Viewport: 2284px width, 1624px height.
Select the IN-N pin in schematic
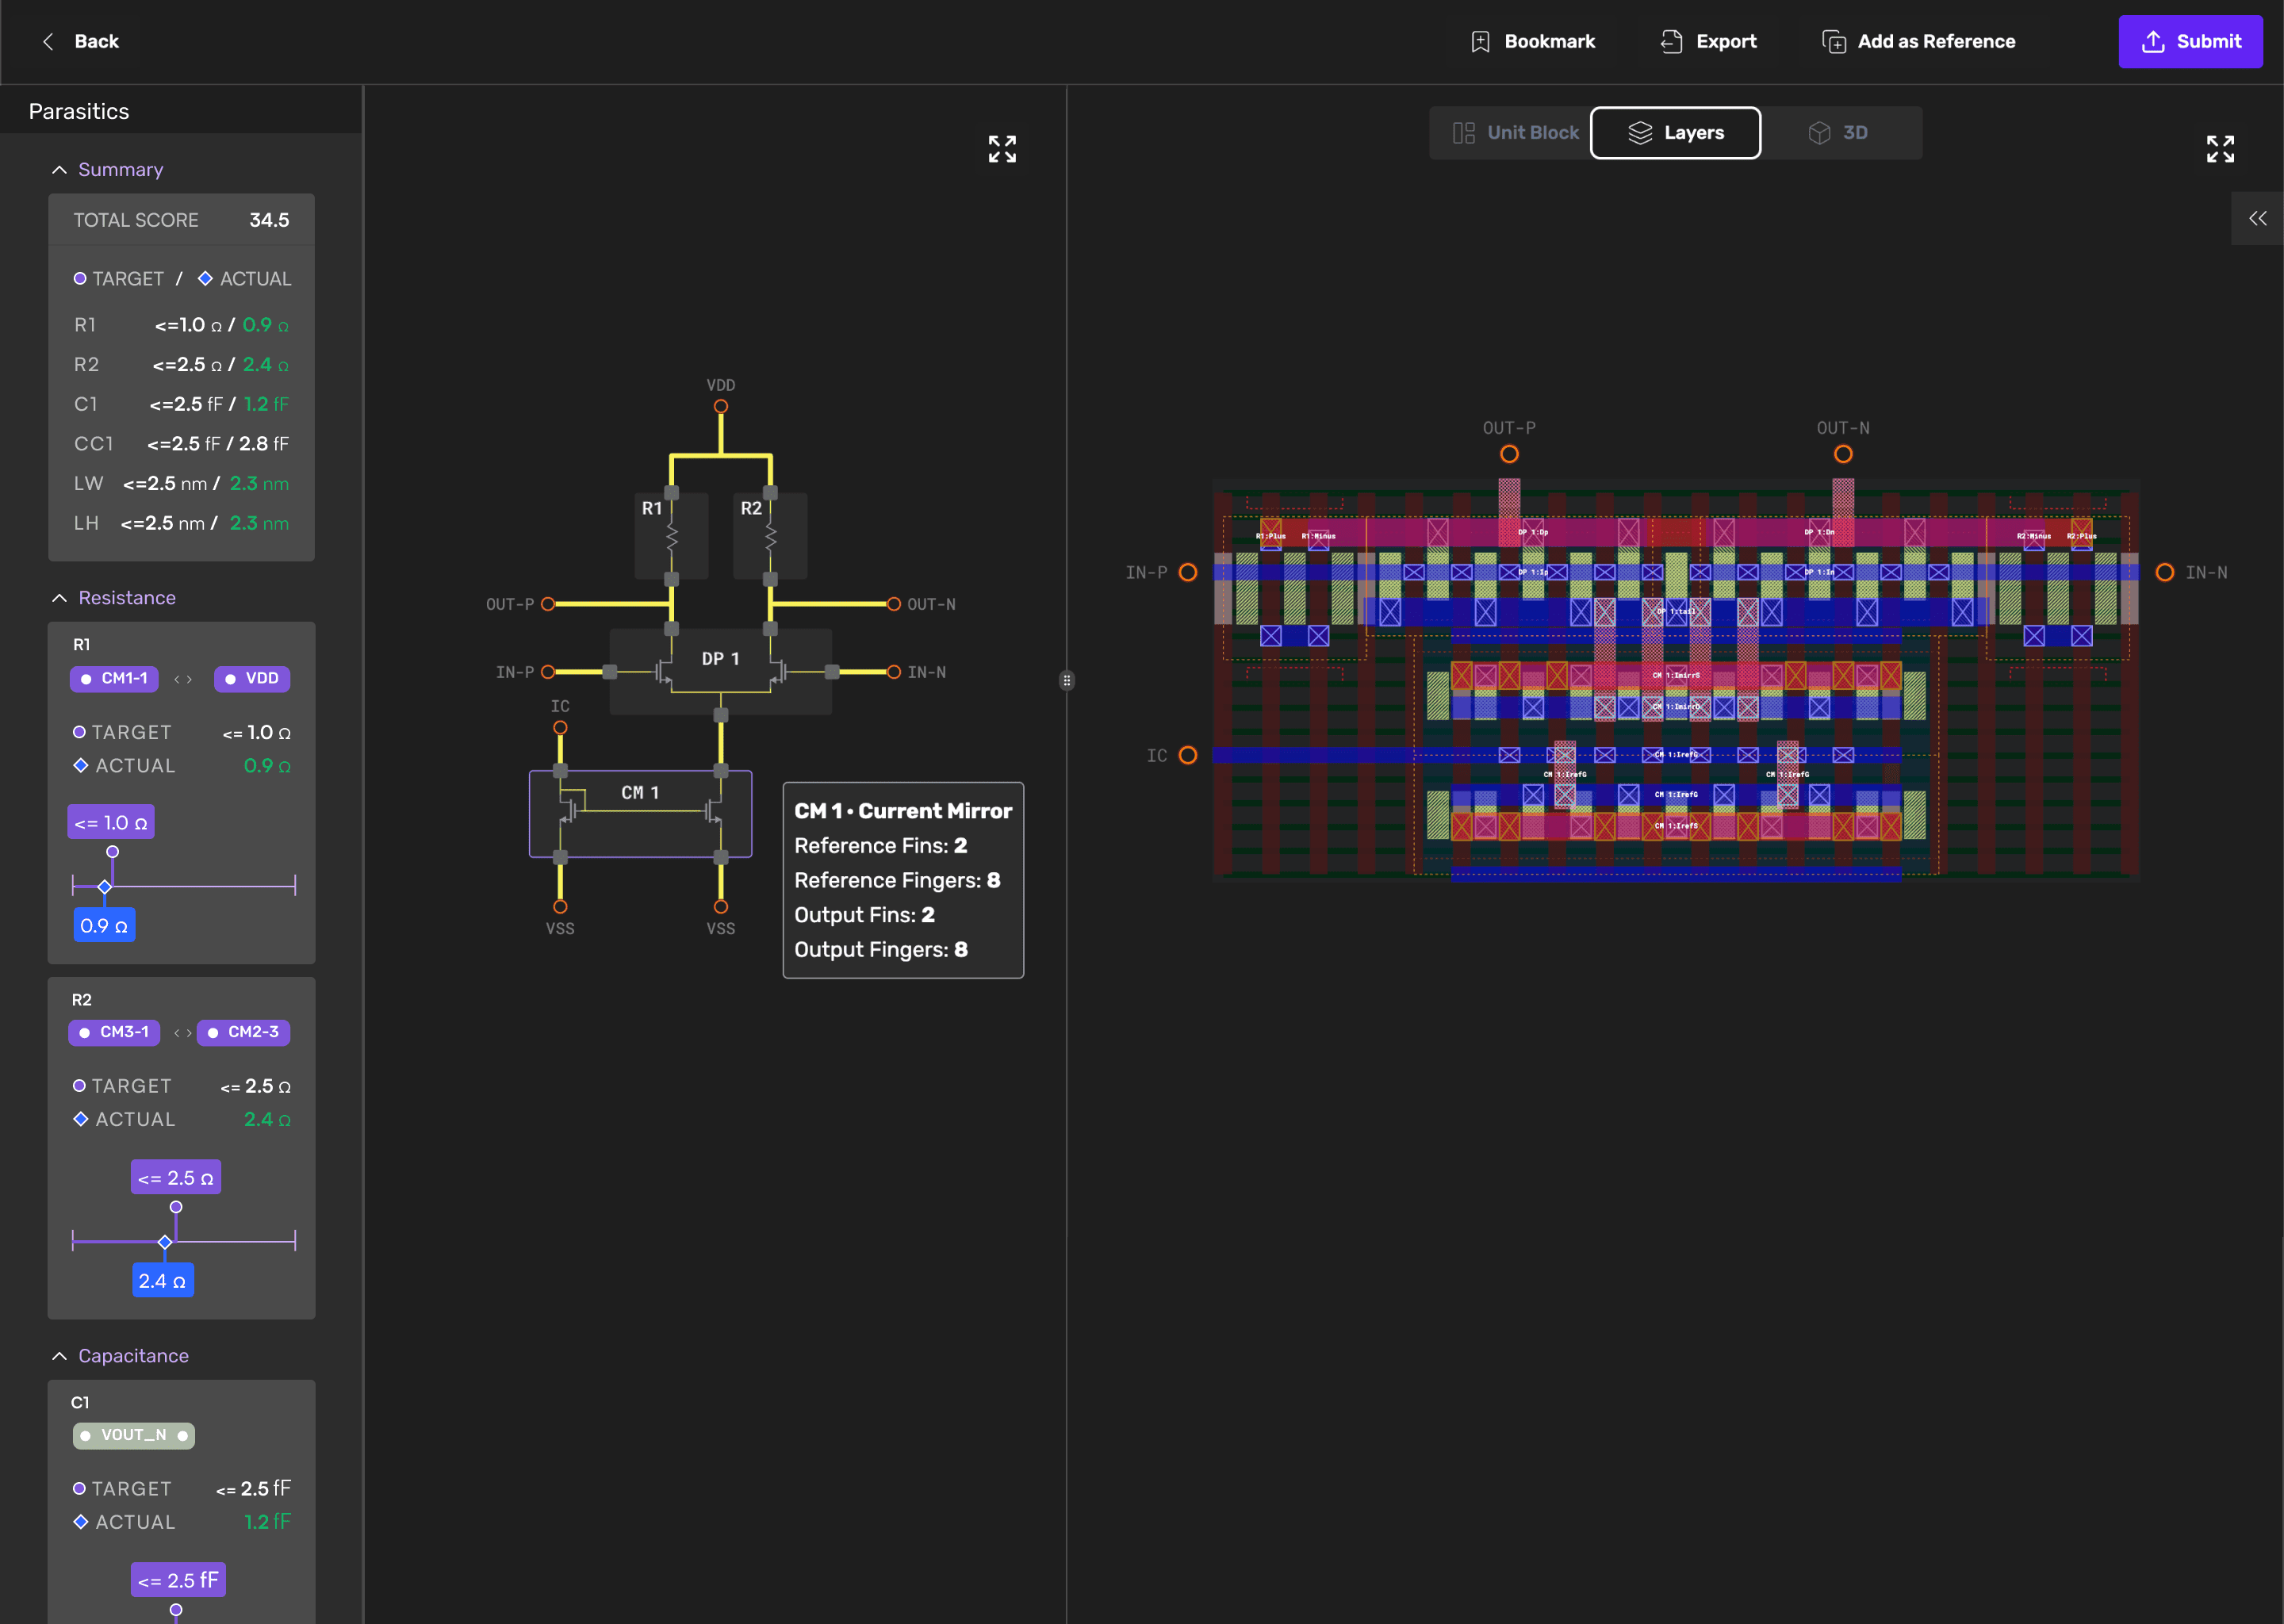point(893,672)
